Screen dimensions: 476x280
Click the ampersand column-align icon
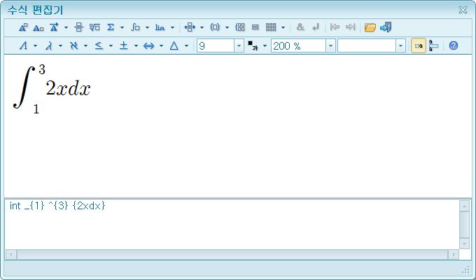click(300, 27)
